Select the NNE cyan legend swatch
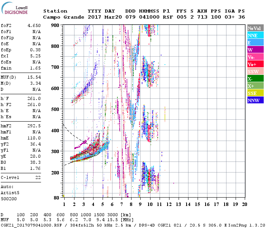This screenshot has height=228, width=266. [x=255, y=35]
